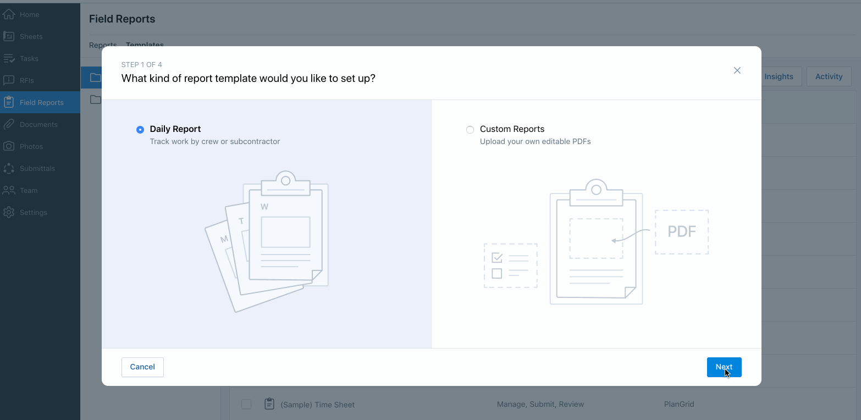Click 'Upload your own editable PDFs' text
Screen dimensions: 861x420
pos(536,141)
